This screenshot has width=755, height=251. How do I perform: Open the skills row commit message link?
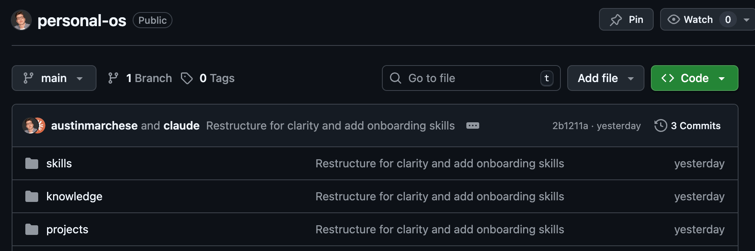tap(439, 163)
